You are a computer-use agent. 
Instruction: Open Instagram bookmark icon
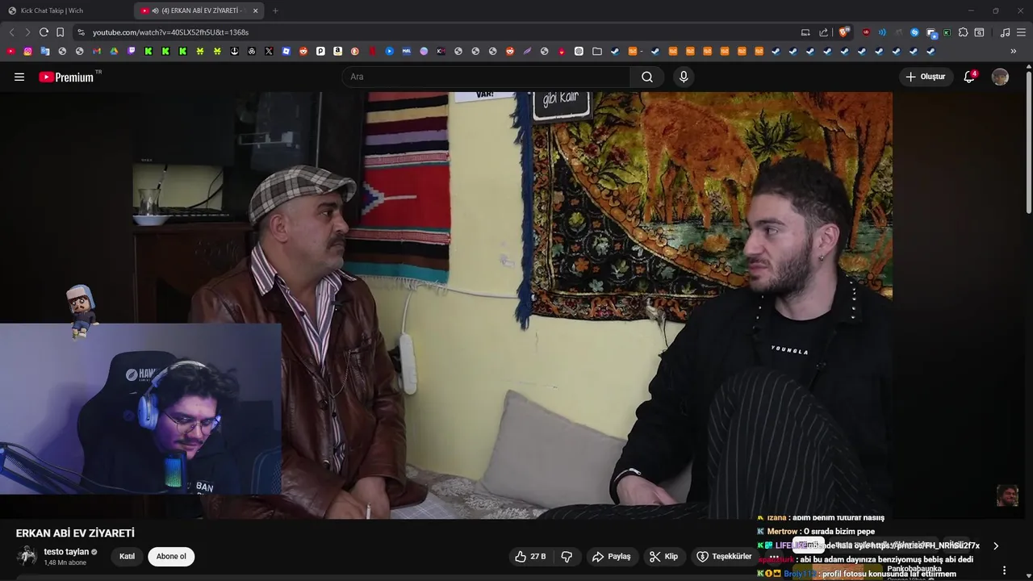tap(27, 51)
